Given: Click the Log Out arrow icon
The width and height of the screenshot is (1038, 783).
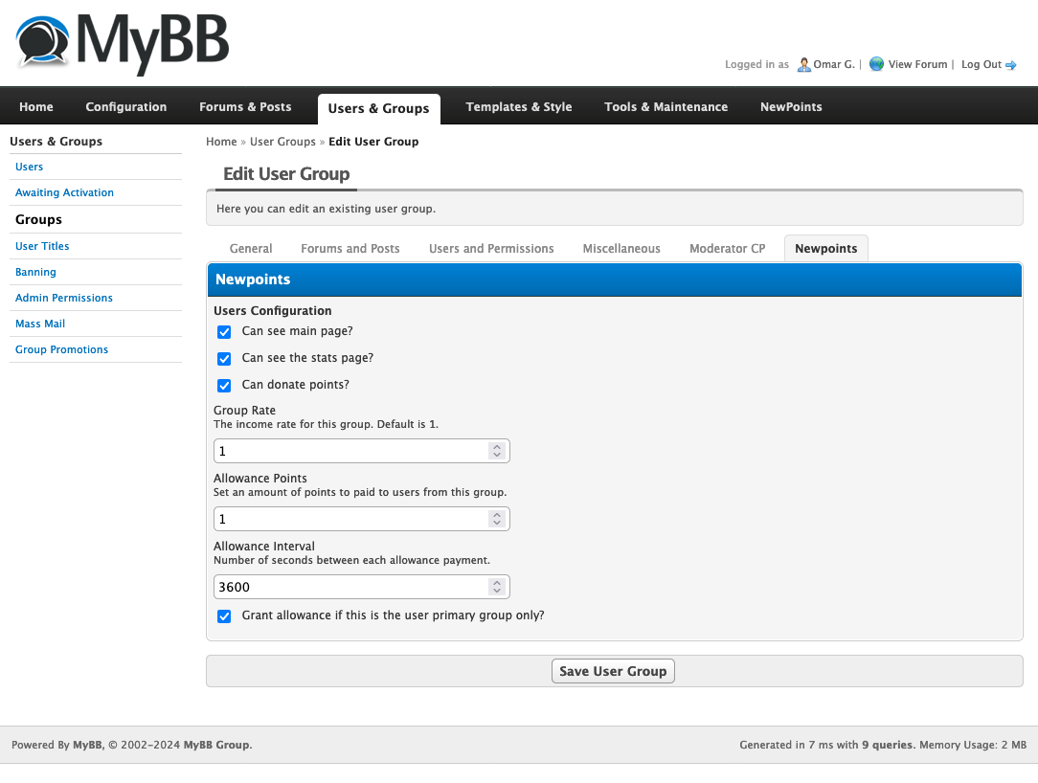Looking at the screenshot, I should [1010, 65].
